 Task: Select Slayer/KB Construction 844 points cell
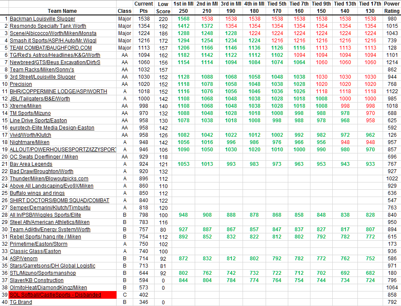tap(183, 280)
